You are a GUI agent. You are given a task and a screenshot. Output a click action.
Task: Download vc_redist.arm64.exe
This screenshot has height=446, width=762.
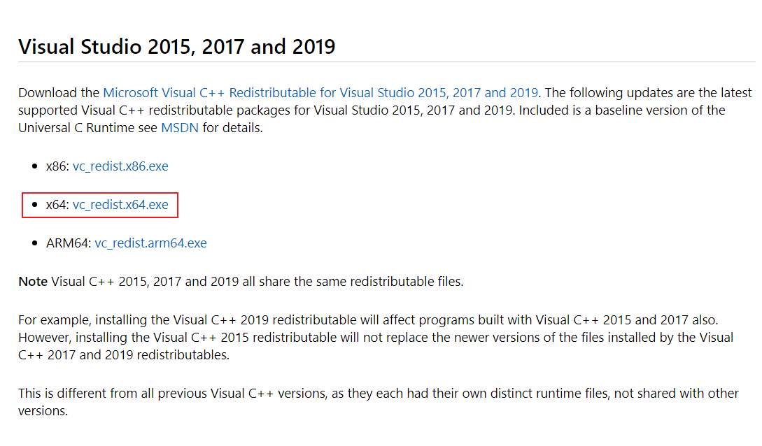pyautogui.click(x=150, y=243)
